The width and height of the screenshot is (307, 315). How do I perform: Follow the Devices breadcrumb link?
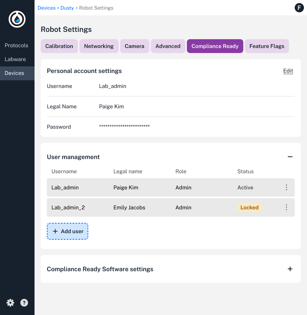pyautogui.click(x=46, y=8)
